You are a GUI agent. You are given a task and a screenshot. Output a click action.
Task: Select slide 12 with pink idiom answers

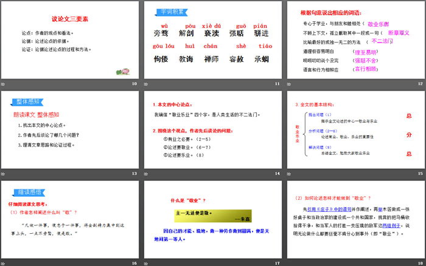pyautogui.click(x=355, y=39)
